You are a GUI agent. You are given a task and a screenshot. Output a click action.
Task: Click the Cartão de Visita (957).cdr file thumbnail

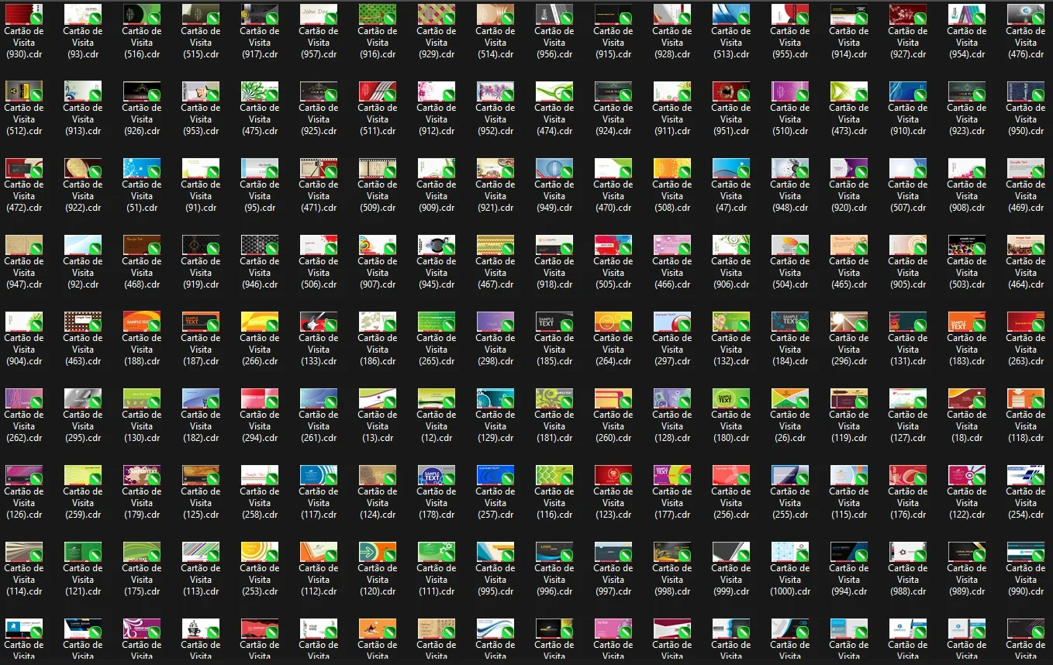pyautogui.click(x=319, y=14)
